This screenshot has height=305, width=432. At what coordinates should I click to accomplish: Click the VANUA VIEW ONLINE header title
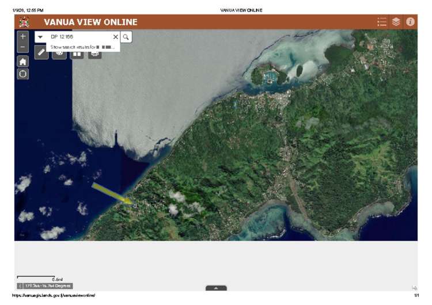(90, 22)
